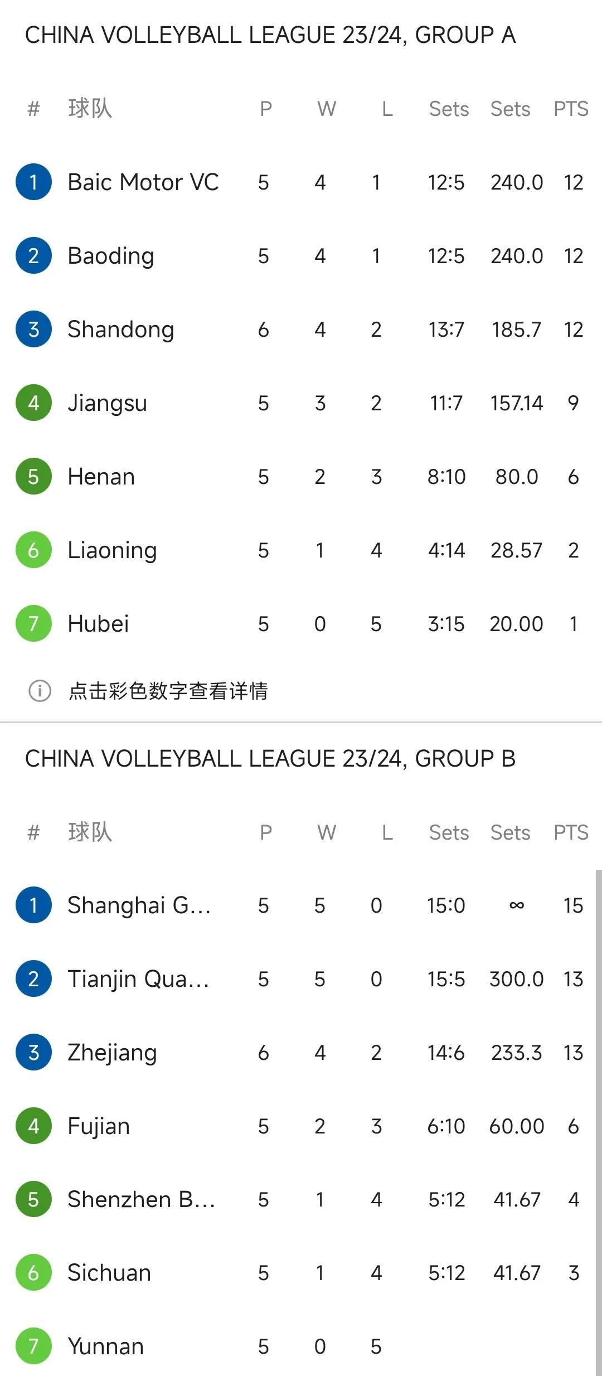Tap the info icon beside the Chinese hint
Viewport: 602px width, 1376px height.
[x=40, y=691]
